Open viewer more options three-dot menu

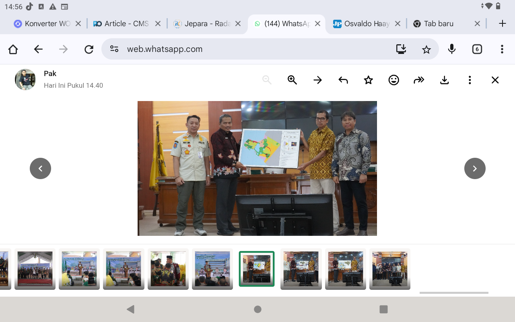(x=470, y=80)
